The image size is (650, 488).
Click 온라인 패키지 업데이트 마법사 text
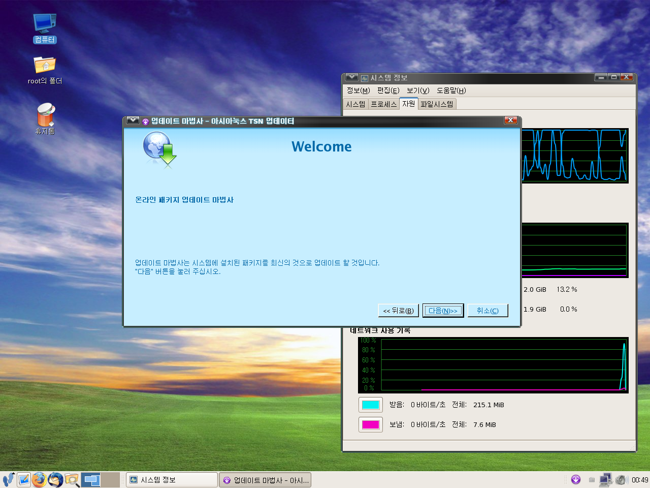[x=184, y=200]
